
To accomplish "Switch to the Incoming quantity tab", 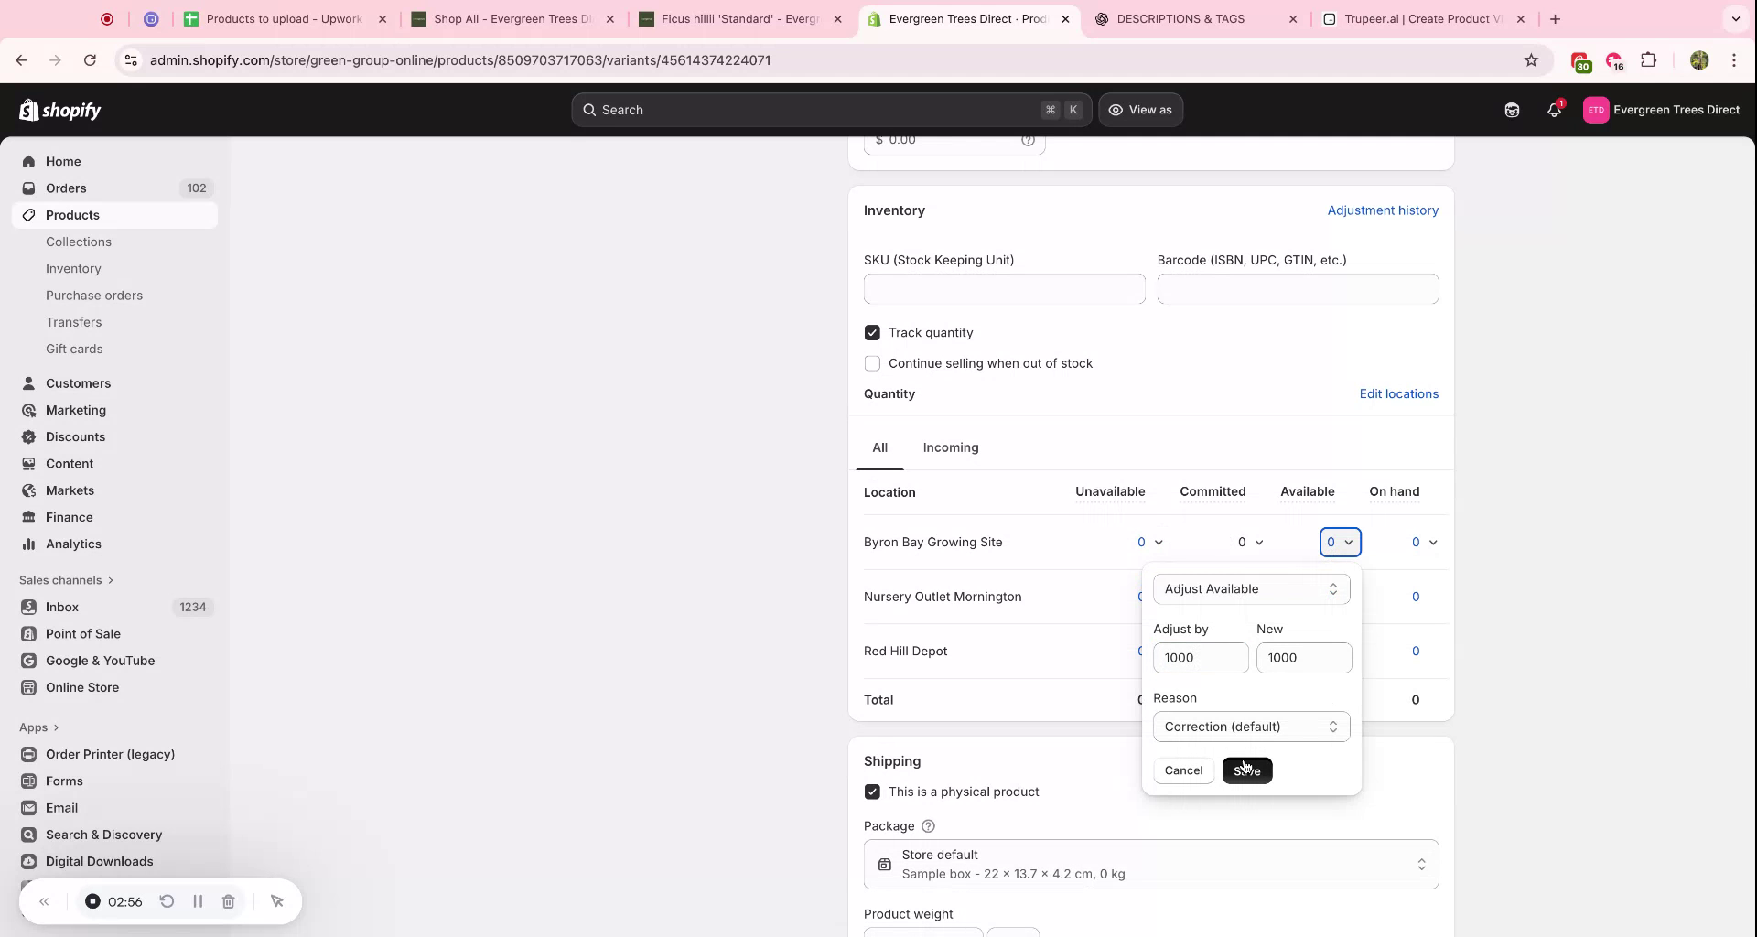I will pyautogui.click(x=951, y=447).
